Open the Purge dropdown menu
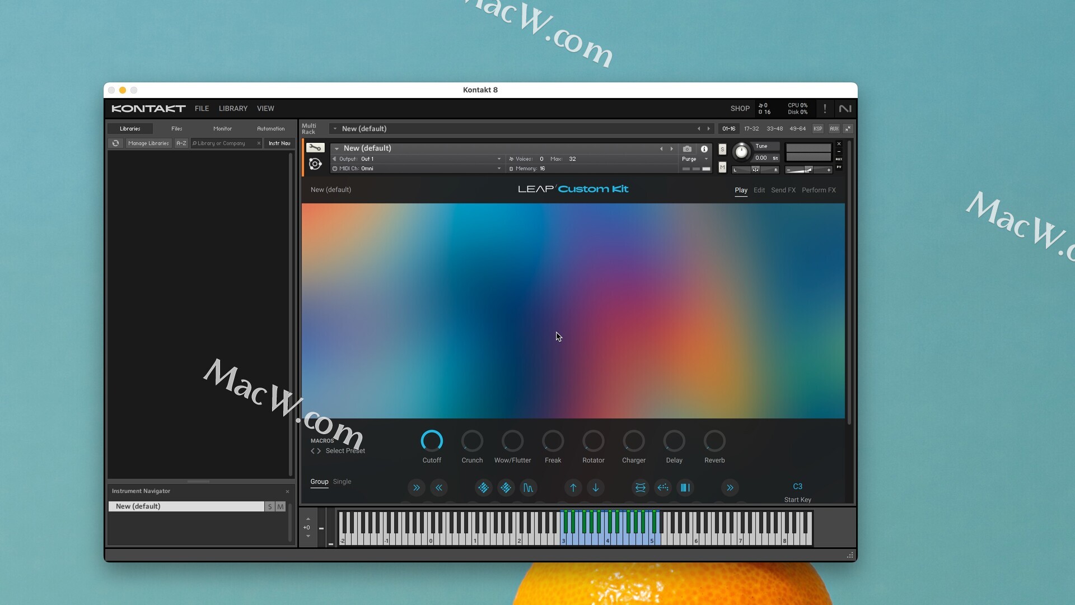The image size is (1075, 605). pyautogui.click(x=695, y=159)
